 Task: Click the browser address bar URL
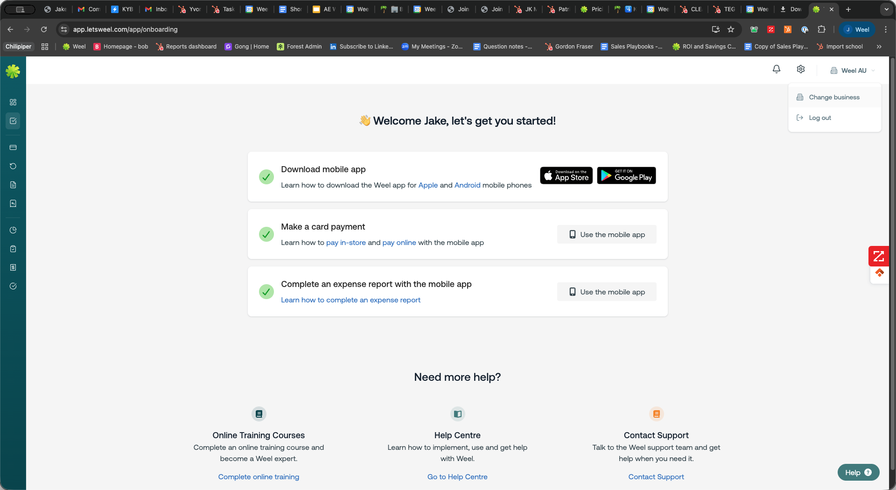(x=125, y=29)
